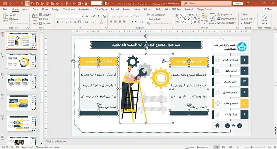Adjust the zoom slider

[x=252, y=147]
